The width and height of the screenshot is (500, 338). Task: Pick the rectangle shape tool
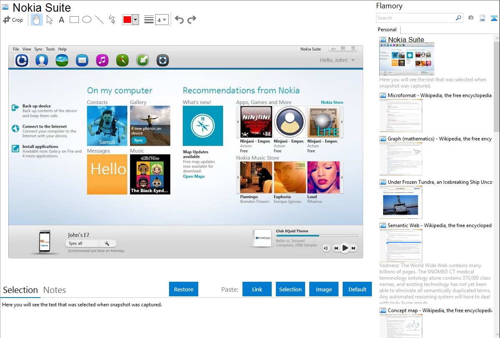click(x=74, y=20)
